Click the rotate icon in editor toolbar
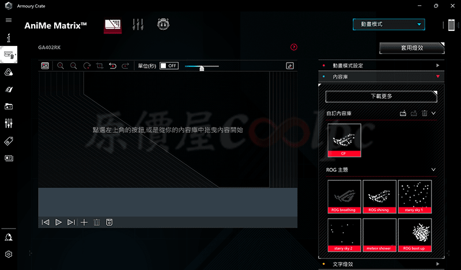The height and width of the screenshot is (270, 461). (87, 65)
